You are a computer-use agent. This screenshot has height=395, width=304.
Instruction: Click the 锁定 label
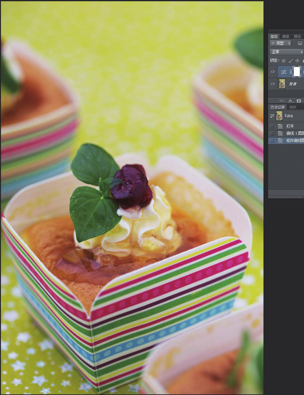click(275, 60)
